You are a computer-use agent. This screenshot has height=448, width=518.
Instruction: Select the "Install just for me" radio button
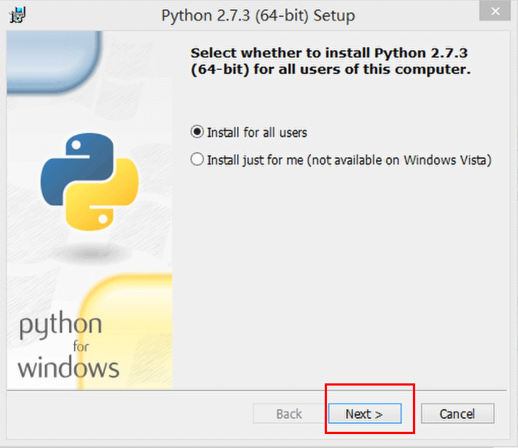(196, 159)
